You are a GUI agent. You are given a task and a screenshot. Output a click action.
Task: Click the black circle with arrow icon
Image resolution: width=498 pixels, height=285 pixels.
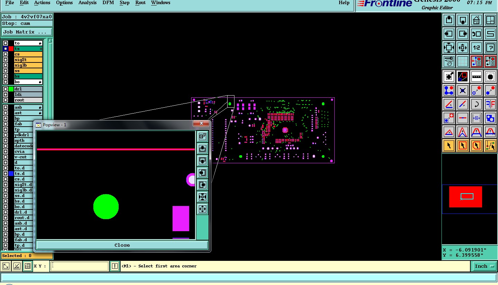tap(449, 76)
